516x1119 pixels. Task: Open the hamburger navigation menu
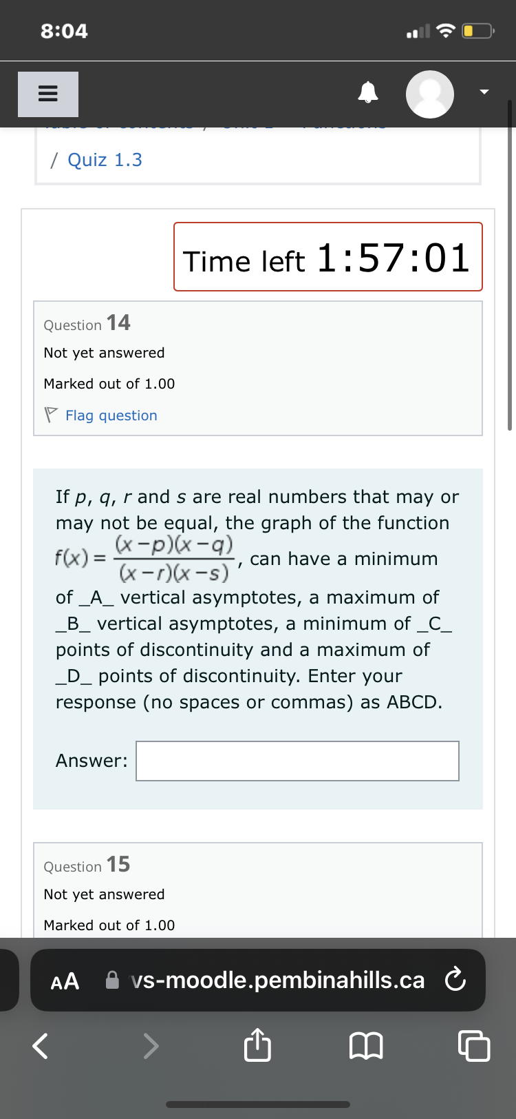(47, 94)
